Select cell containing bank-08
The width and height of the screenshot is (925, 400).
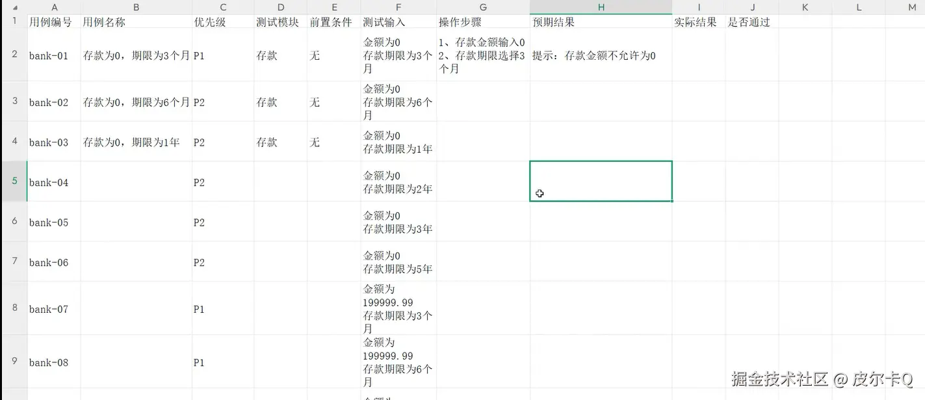tap(54, 362)
